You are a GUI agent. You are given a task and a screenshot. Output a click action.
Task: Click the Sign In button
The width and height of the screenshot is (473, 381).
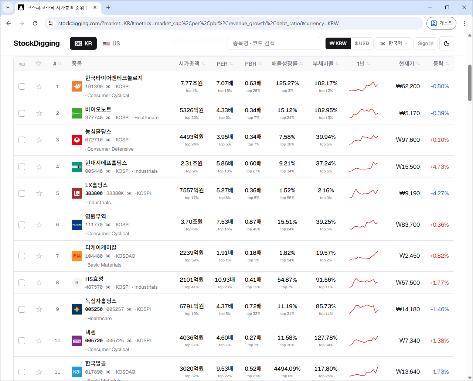tap(426, 44)
